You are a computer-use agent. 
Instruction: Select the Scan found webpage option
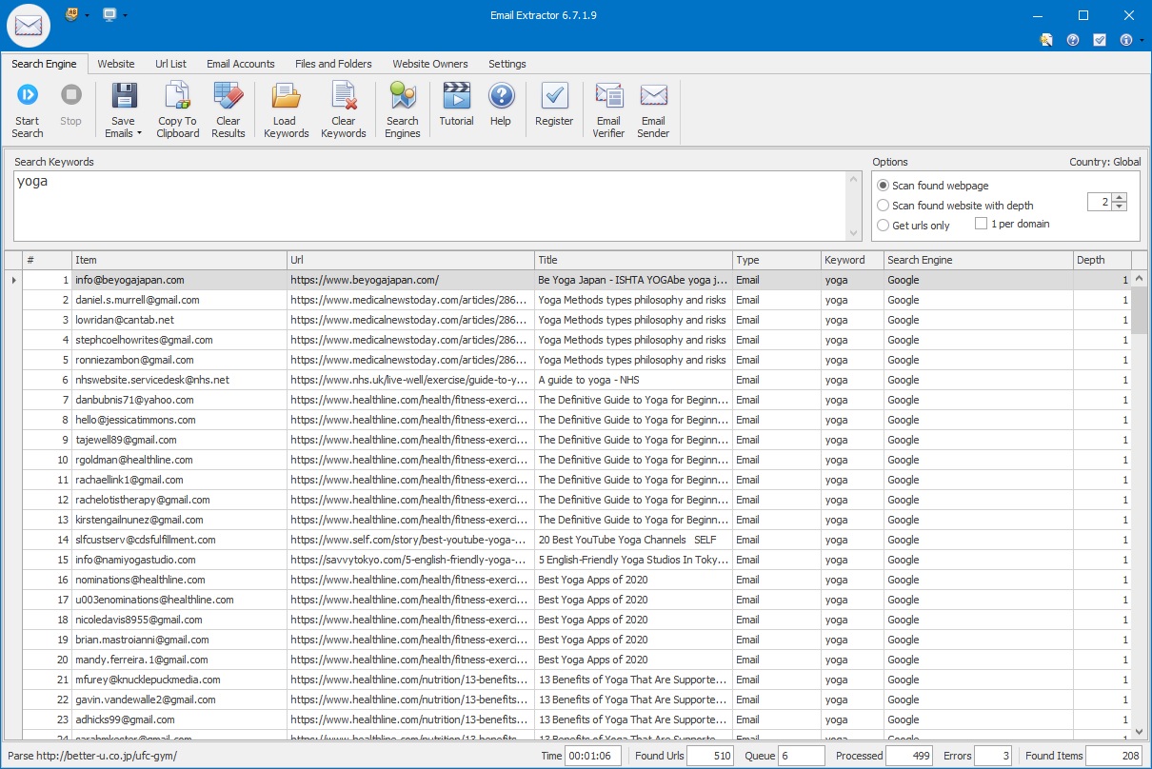[884, 185]
